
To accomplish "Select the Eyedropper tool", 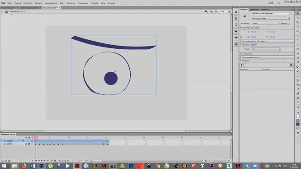I will click(x=298, y=89).
